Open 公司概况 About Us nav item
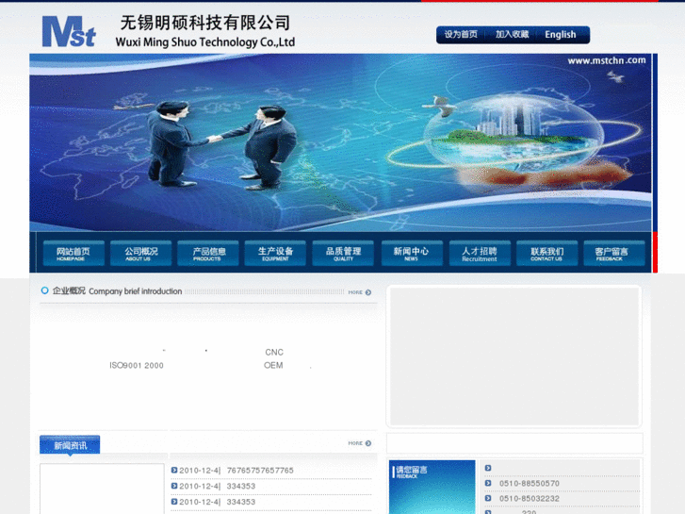 [x=140, y=254]
